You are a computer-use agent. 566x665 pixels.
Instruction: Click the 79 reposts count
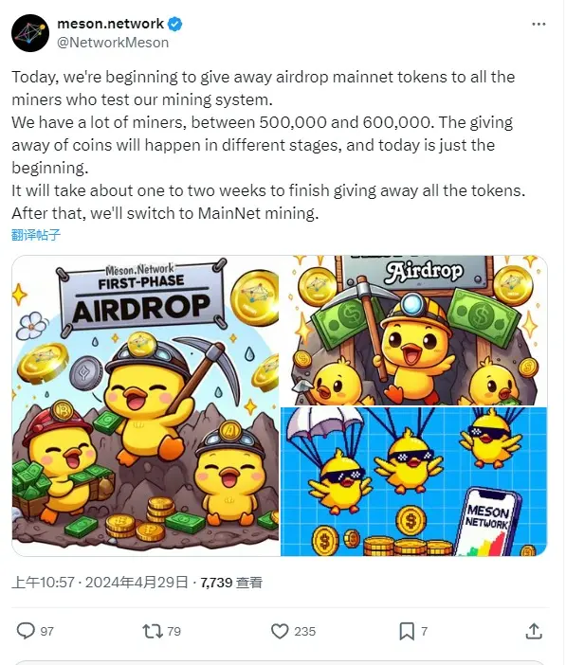coord(174,632)
